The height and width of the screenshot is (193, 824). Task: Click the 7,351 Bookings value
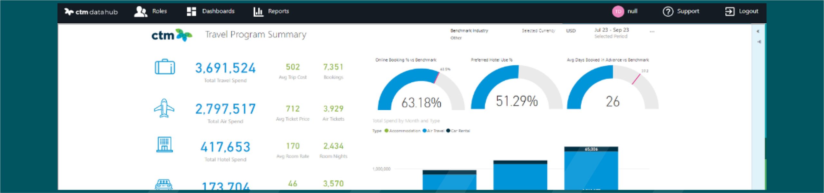pos(333,67)
